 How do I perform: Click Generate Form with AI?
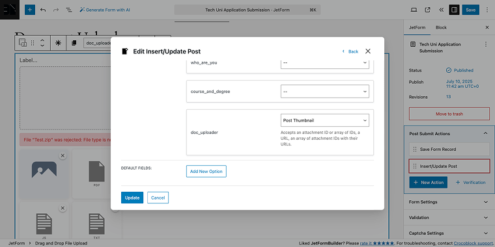point(104,10)
